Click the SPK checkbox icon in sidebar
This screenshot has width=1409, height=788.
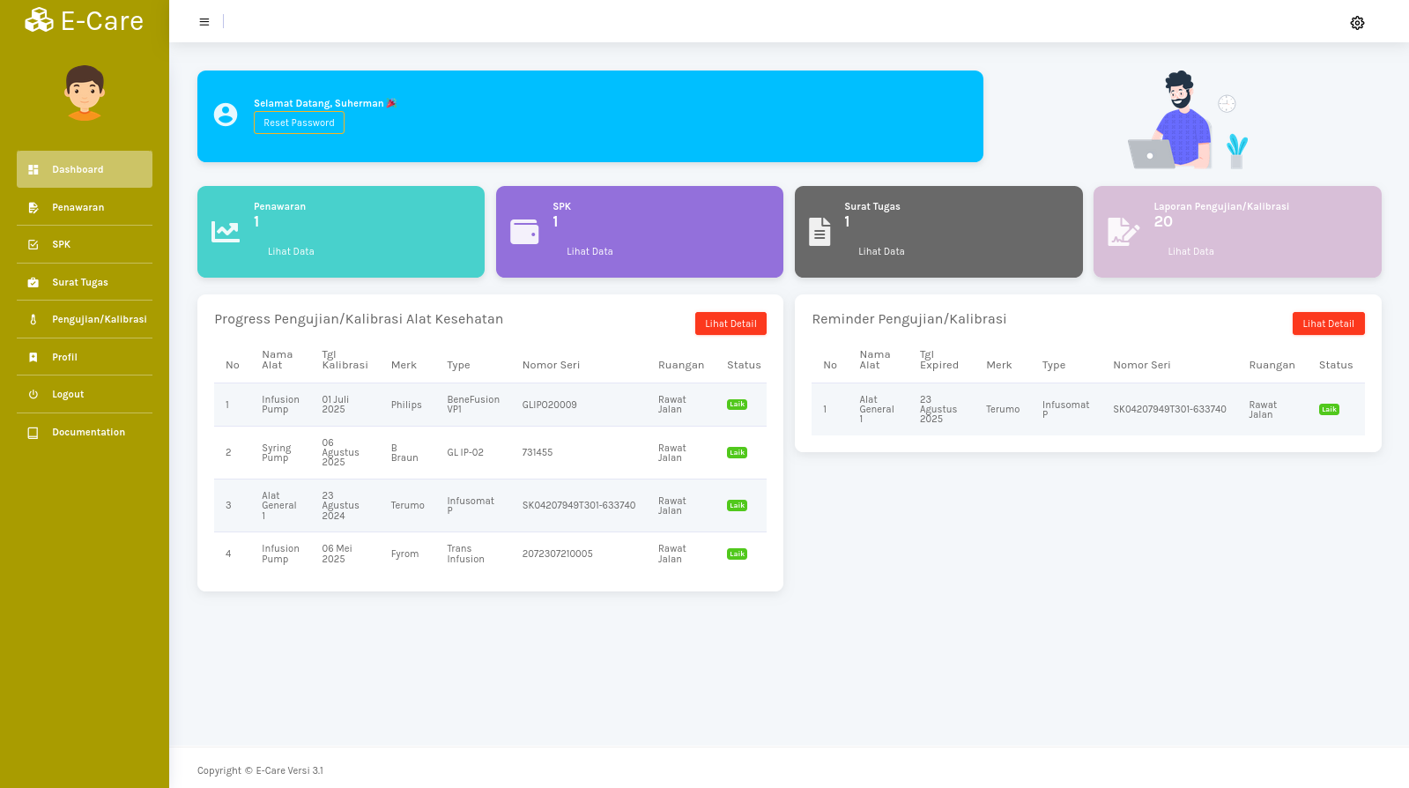tap(33, 245)
